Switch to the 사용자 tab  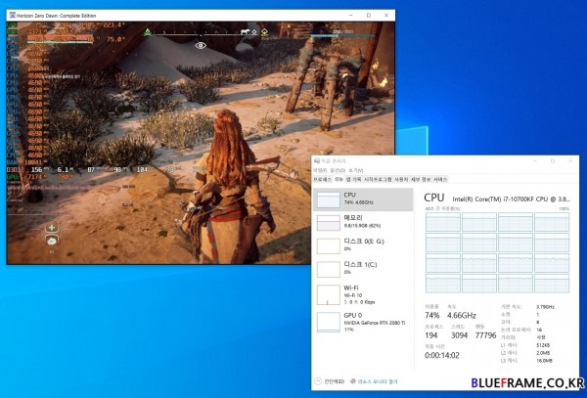[401, 180]
